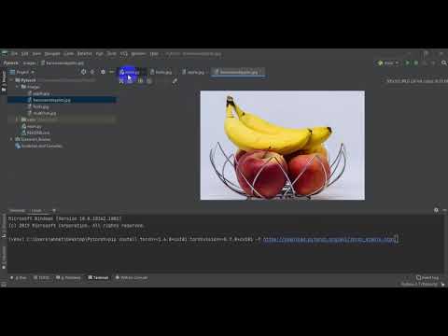The width and height of the screenshot is (448, 336).
Task: Open the VCS menu
Action: click(x=124, y=54)
